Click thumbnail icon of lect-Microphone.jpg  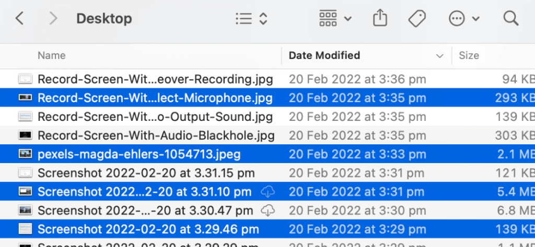point(25,98)
